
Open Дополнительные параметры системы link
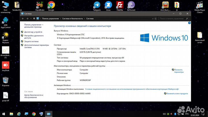(36, 46)
